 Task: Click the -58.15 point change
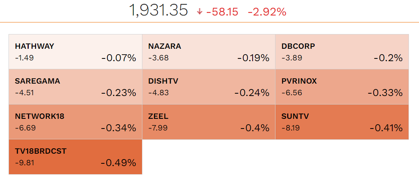(222, 12)
